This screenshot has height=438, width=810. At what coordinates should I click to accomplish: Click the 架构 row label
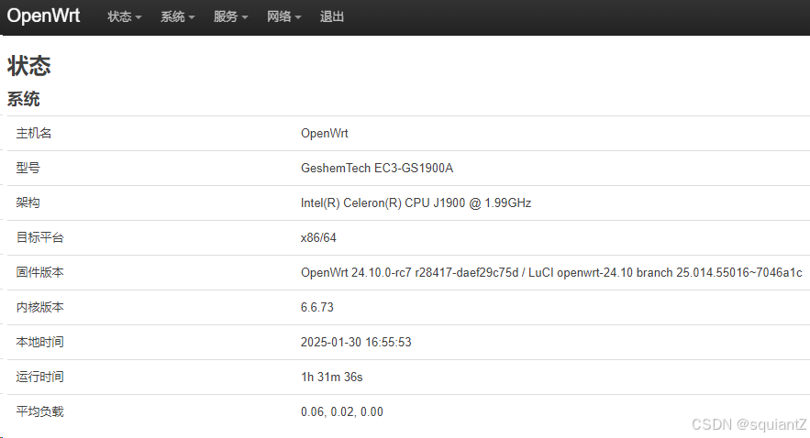coord(28,203)
